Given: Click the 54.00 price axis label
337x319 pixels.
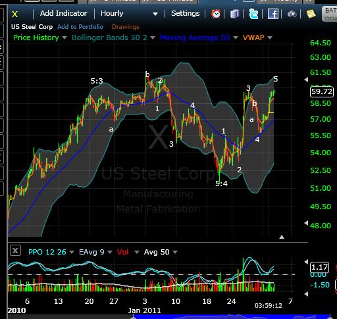Looking at the screenshot, I should coord(321,153).
